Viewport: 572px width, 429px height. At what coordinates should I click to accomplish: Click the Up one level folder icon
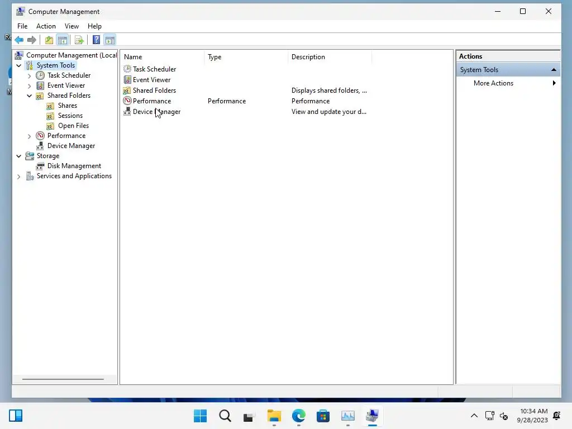pyautogui.click(x=49, y=40)
